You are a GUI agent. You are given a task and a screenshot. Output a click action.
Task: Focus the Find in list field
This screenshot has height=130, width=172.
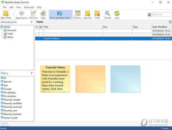(161, 14)
